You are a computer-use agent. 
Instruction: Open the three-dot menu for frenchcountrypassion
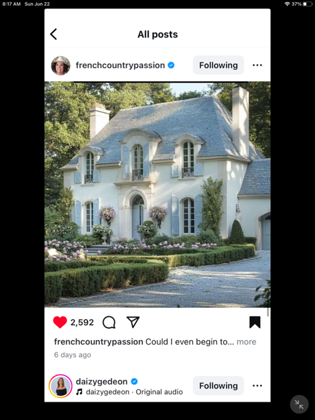click(257, 65)
